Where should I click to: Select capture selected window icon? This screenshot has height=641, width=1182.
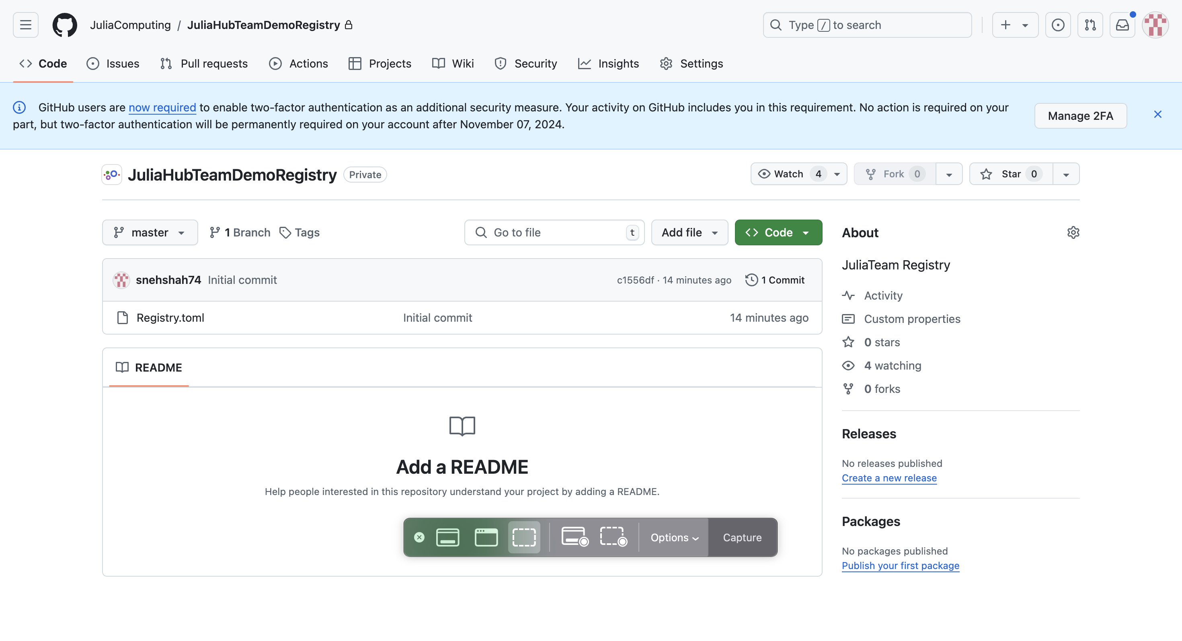(x=486, y=537)
